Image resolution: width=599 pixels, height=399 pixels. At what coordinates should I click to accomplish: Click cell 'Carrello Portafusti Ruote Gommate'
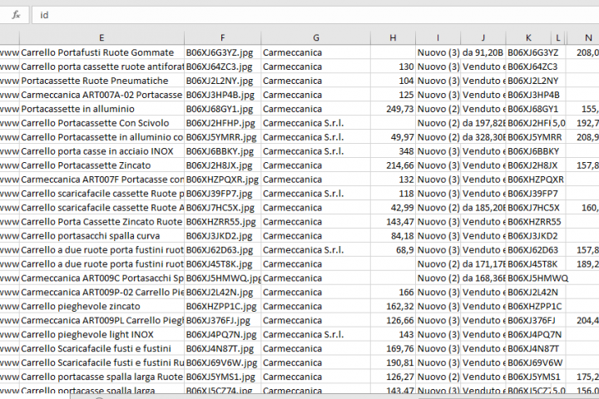pyautogui.click(x=101, y=52)
